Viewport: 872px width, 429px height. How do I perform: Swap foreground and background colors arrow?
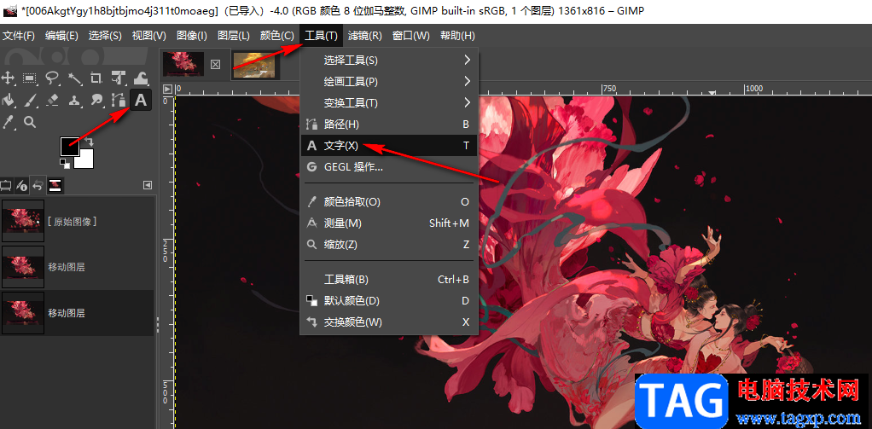(89, 142)
